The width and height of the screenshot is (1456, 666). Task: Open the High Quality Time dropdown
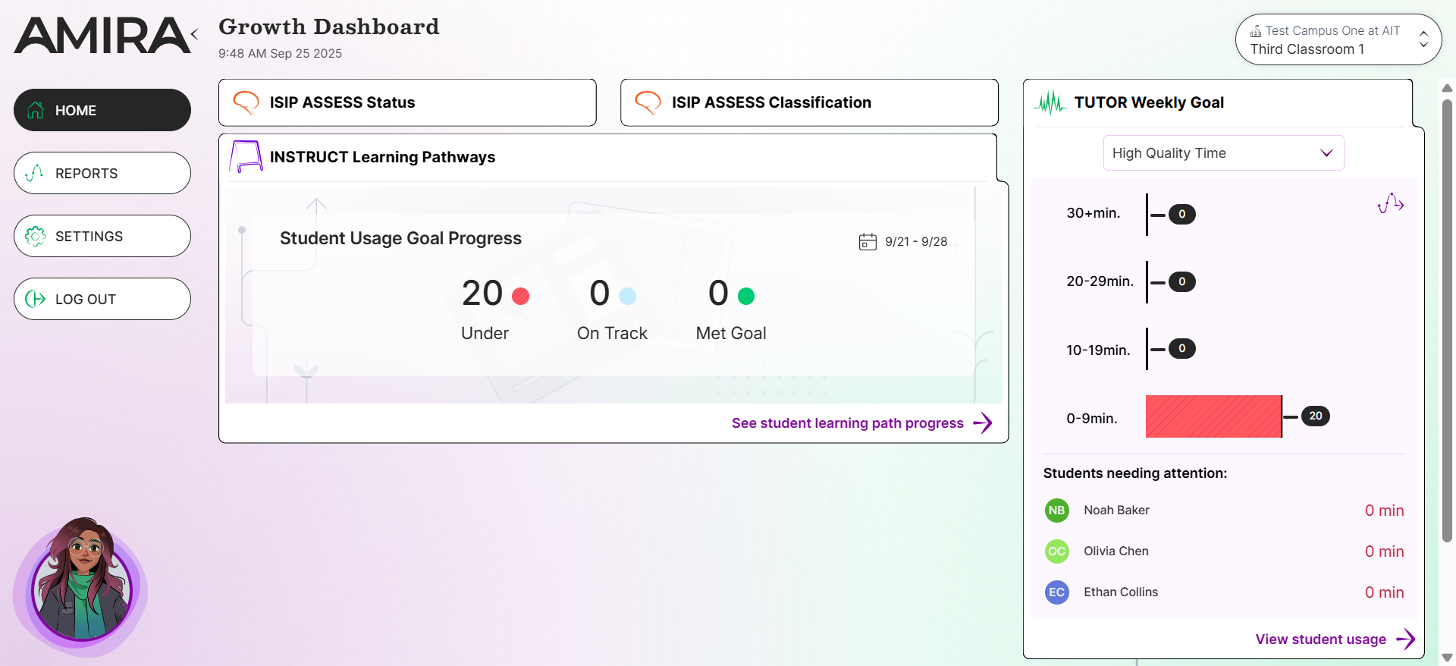(x=1223, y=153)
